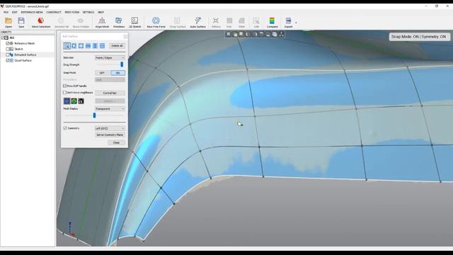
Task: Open the REFERENCE MESH menu
Action: [x=32, y=12]
